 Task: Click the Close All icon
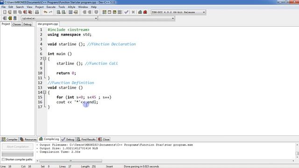30,12
